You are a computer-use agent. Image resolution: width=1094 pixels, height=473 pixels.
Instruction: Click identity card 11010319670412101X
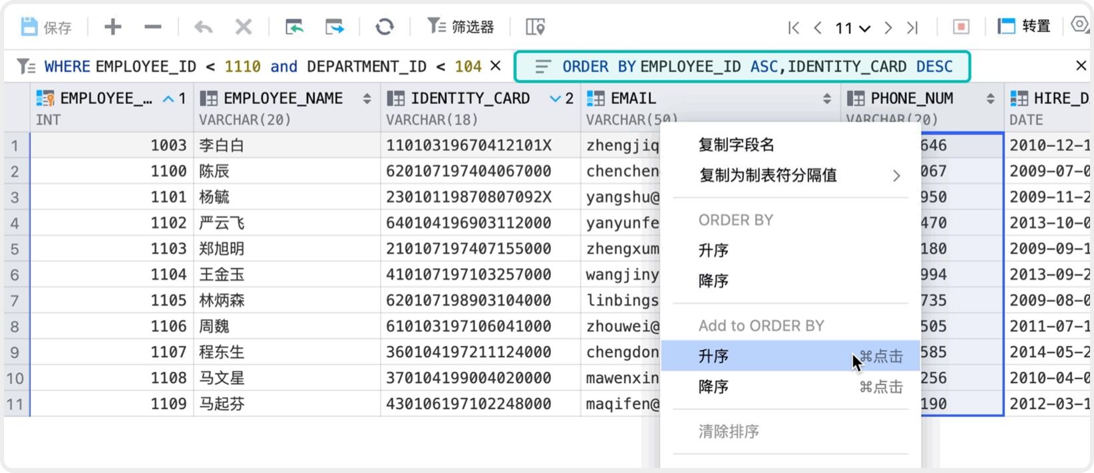480,146
